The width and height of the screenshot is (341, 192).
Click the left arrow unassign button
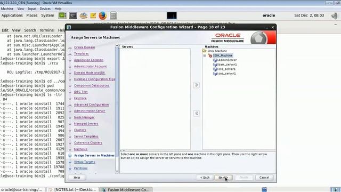coord(196,113)
